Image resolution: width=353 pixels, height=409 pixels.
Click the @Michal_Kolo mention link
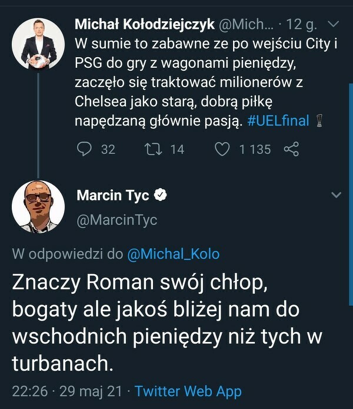tap(173, 254)
